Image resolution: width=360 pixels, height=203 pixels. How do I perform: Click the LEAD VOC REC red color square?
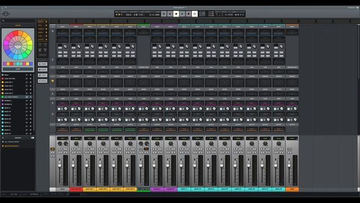[3, 78]
